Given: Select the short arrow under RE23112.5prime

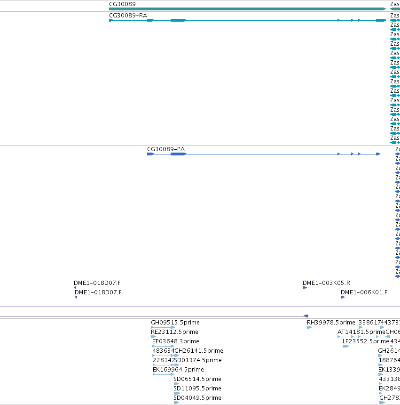Looking at the screenshot, I should (x=153, y=337).
